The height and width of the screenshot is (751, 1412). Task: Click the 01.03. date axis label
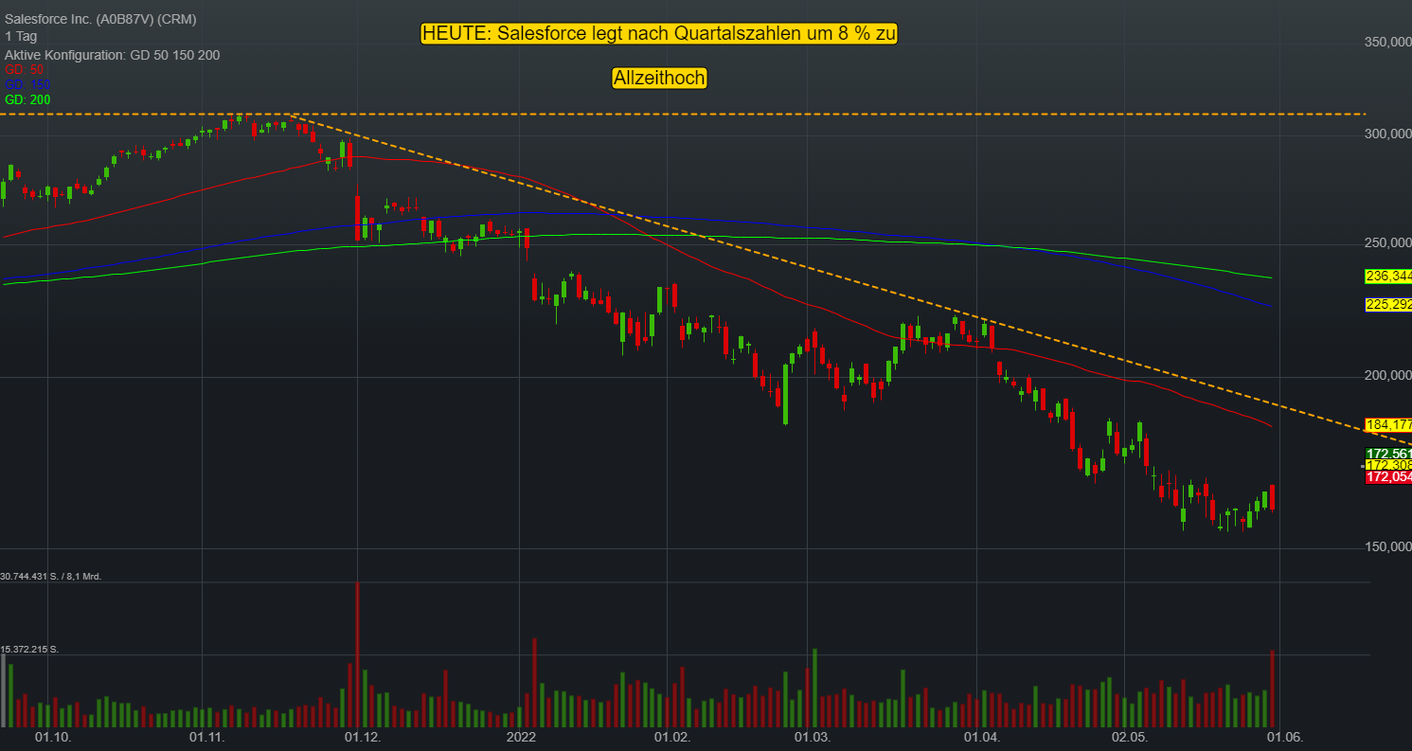(x=812, y=737)
